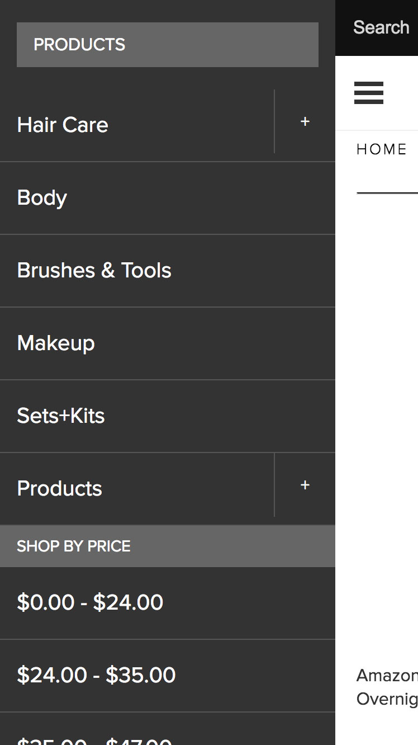Filter by $0.00 - $24.00 price
Image resolution: width=418 pixels, height=745 pixels.
pos(90,602)
